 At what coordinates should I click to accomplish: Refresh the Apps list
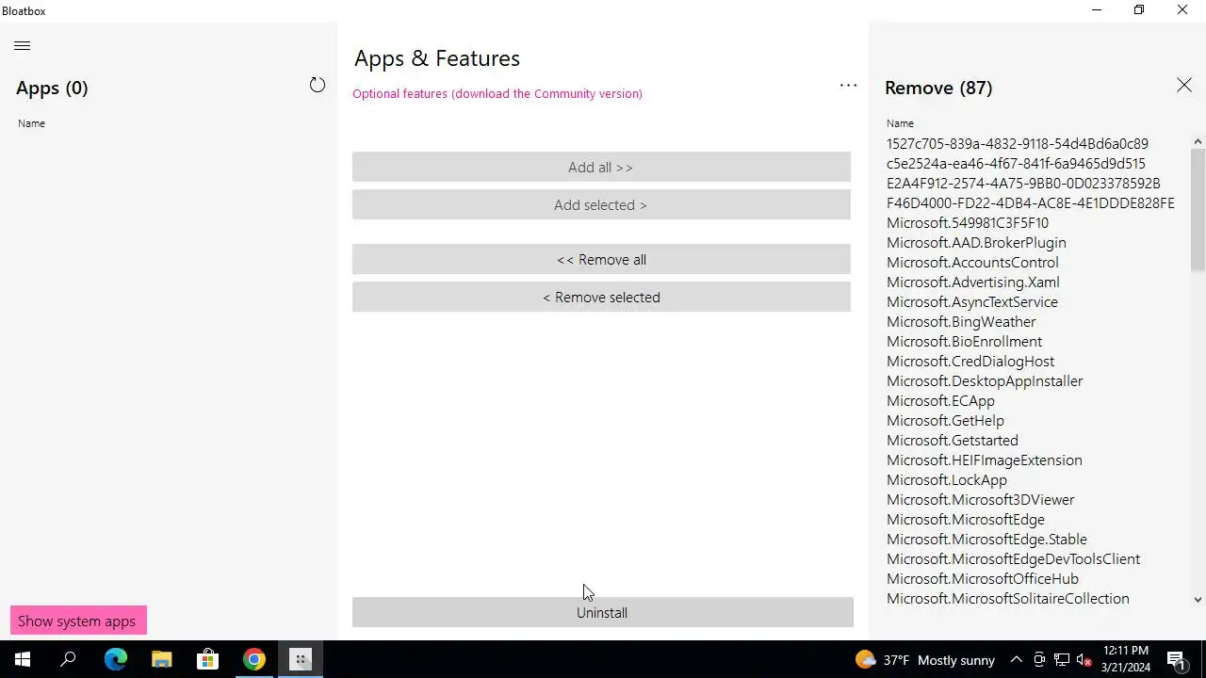(x=318, y=86)
